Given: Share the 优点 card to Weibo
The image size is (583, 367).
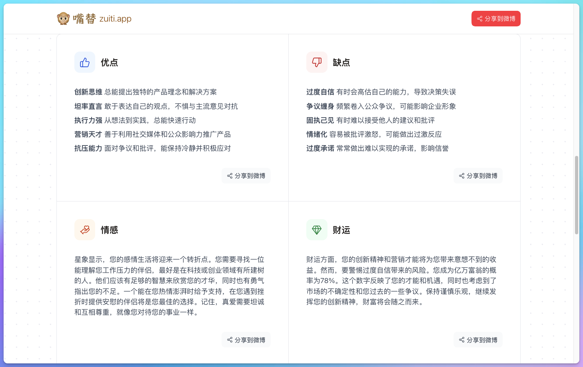Looking at the screenshot, I should tap(246, 176).
